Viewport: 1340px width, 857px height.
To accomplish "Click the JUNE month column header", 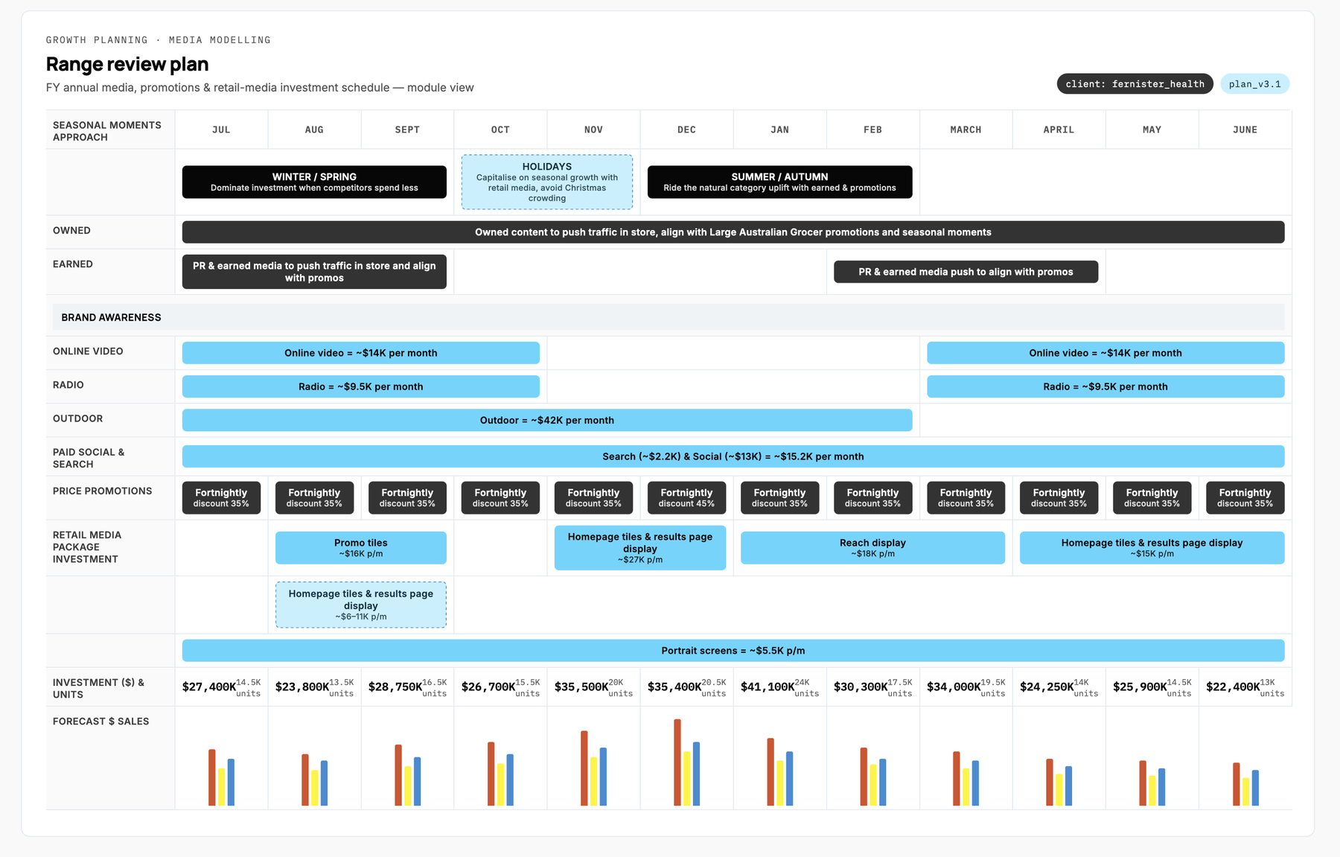I will [x=1245, y=130].
